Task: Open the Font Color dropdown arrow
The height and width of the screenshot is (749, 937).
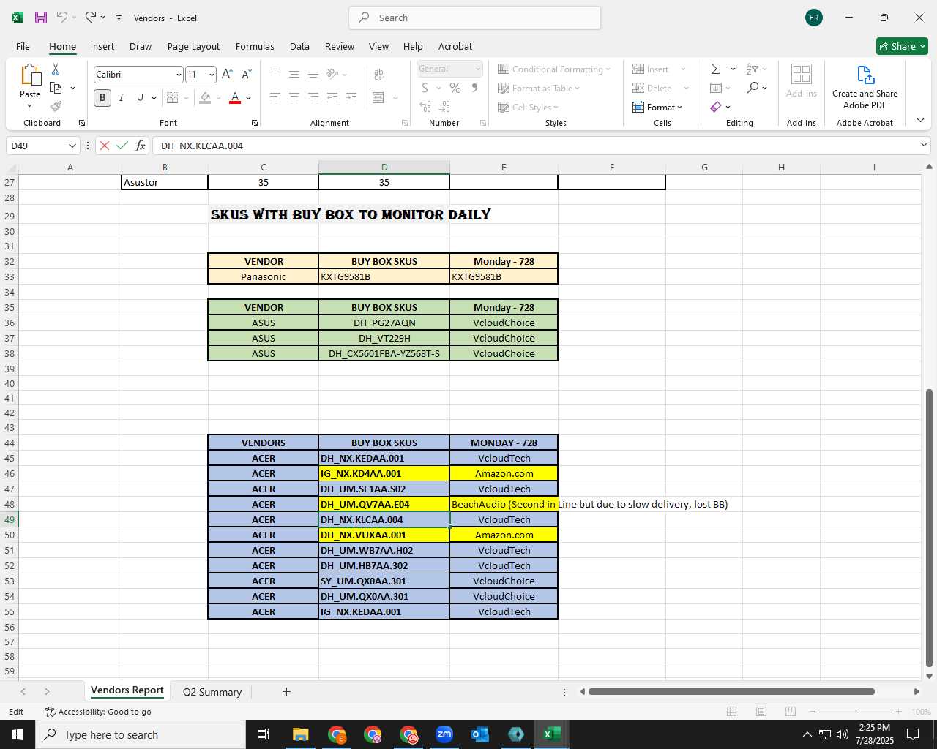Action: pos(249,98)
